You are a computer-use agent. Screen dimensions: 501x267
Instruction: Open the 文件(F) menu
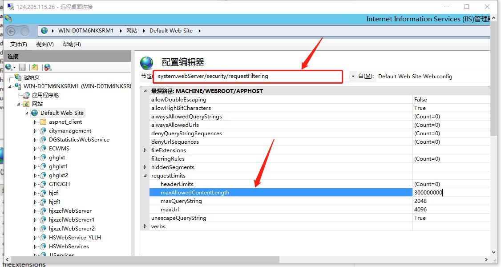19,44
